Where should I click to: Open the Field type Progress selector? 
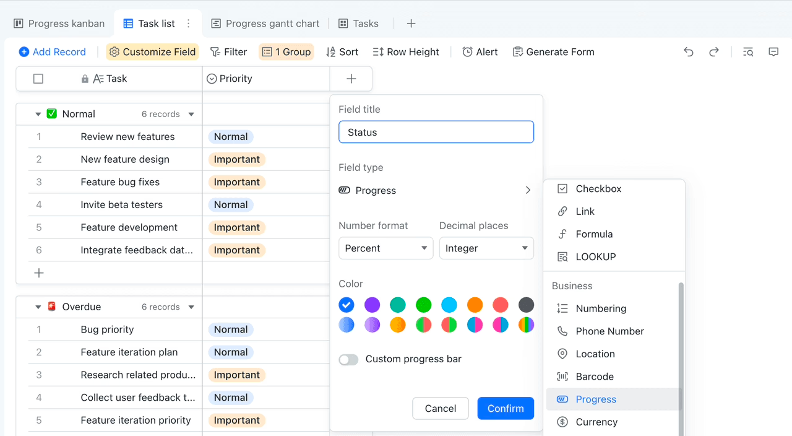436,191
